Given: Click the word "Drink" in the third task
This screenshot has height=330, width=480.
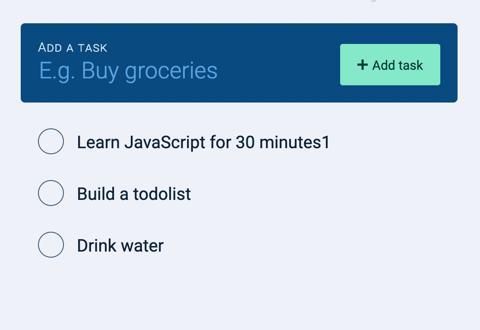Looking at the screenshot, I should click(x=97, y=246).
